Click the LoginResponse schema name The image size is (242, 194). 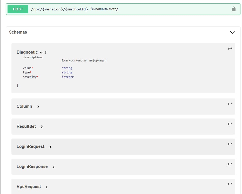(32, 166)
